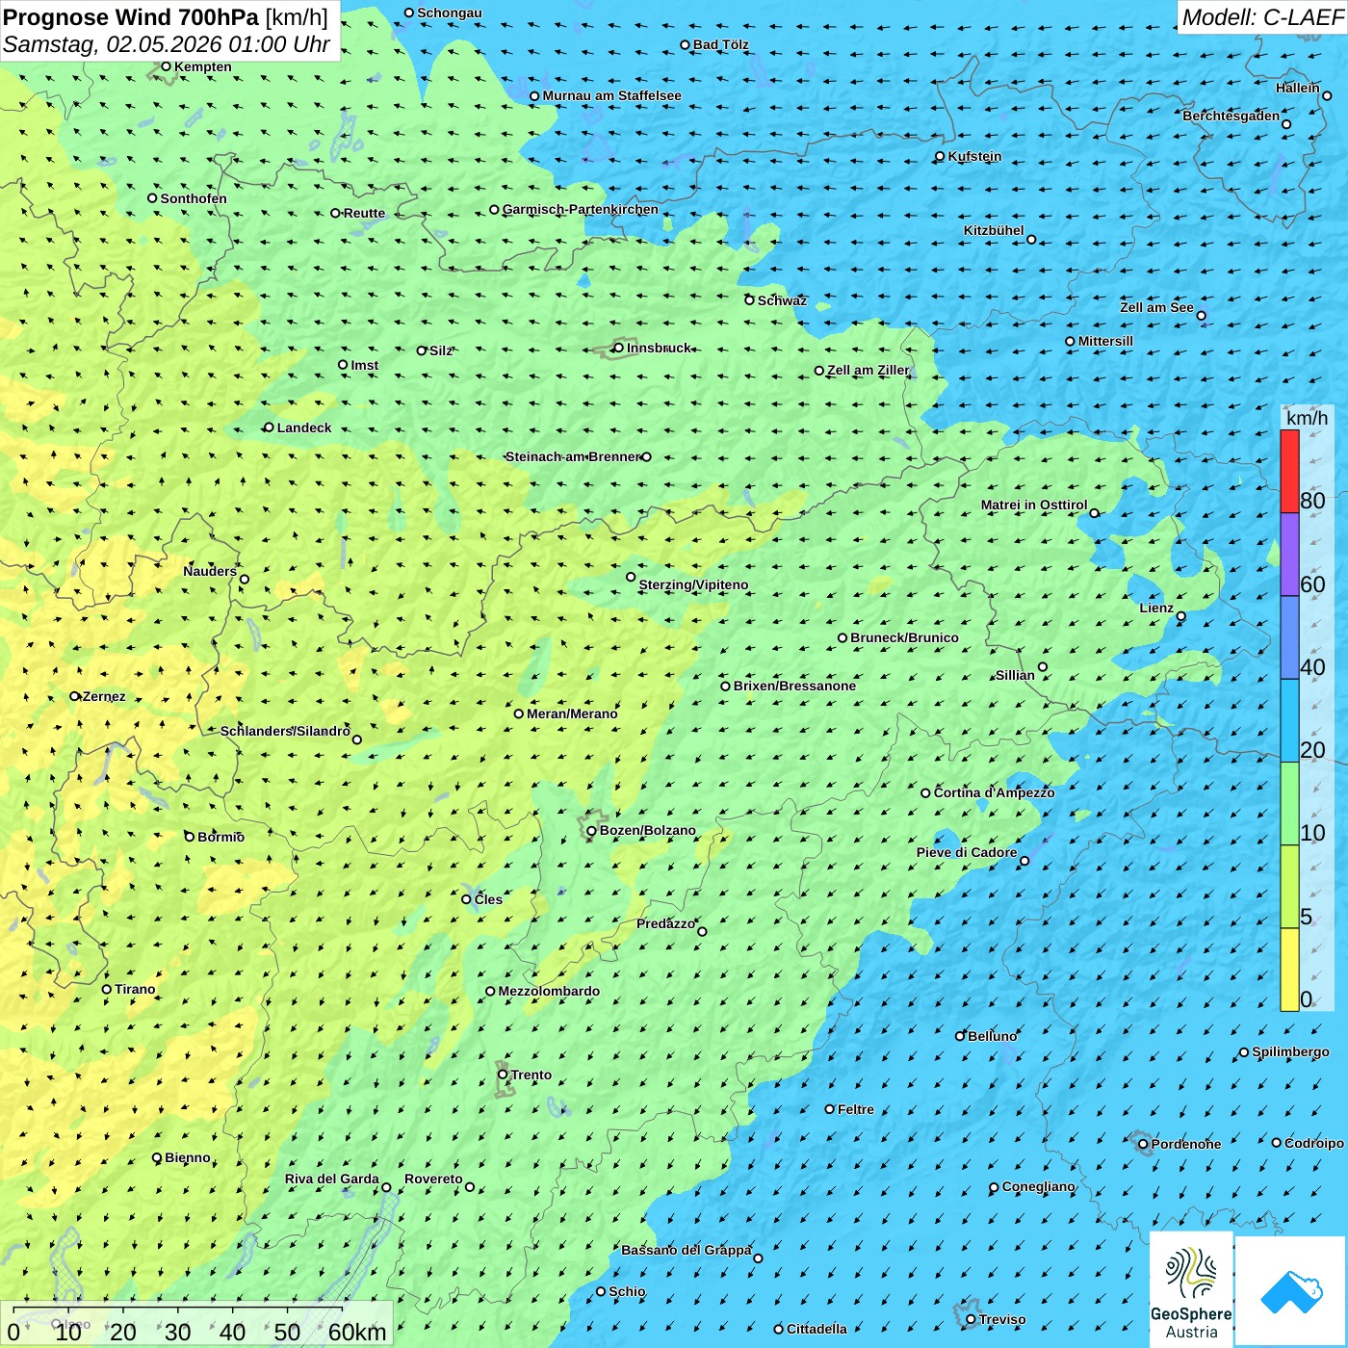Click the Kempten city label

click(203, 66)
